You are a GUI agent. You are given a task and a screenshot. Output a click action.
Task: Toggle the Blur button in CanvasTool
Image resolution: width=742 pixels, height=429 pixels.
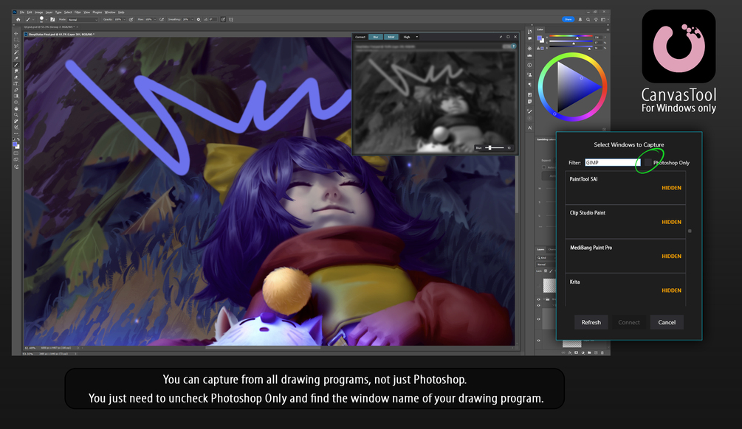click(x=376, y=37)
